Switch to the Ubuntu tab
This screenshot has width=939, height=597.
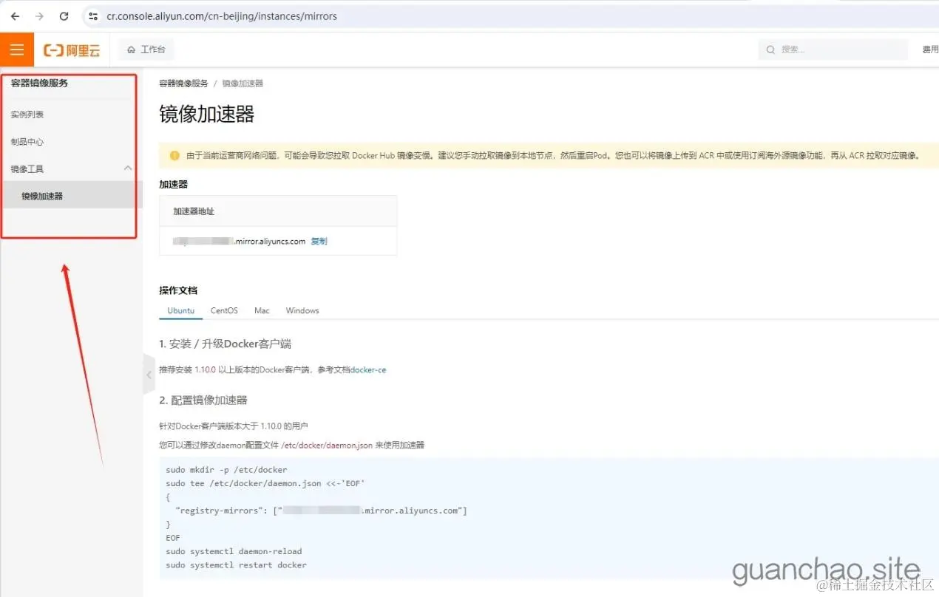tap(180, 310)
